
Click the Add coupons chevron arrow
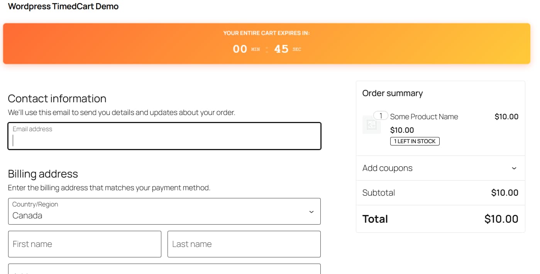click(514, 168)
